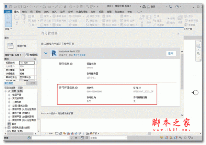Select the 轴网 (Grid) tool
Image resolution: width=206 pixels, height=145 pixels.
coord(171,23)
